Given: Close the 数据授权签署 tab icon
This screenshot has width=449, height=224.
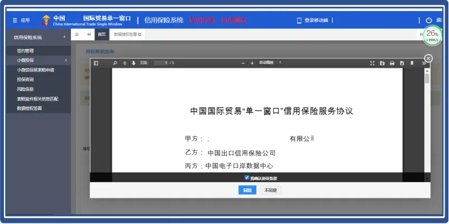Looking at the screenshot, I should tap(140, 35).
